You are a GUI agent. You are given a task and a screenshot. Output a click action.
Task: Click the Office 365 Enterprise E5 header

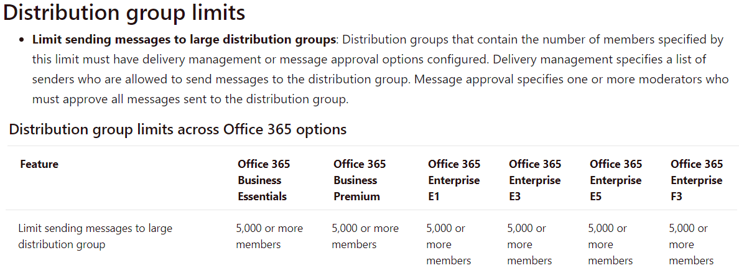click(615, 180)
